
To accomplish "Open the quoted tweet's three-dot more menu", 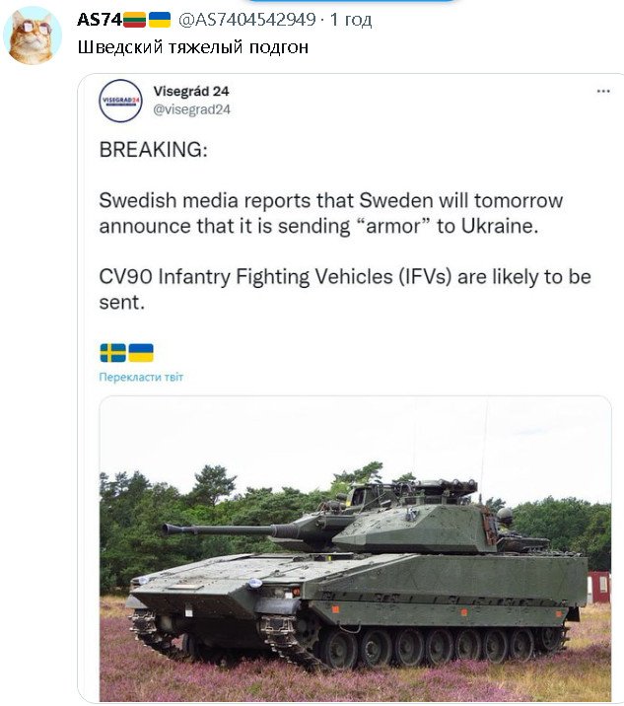I will pos(603,91).
